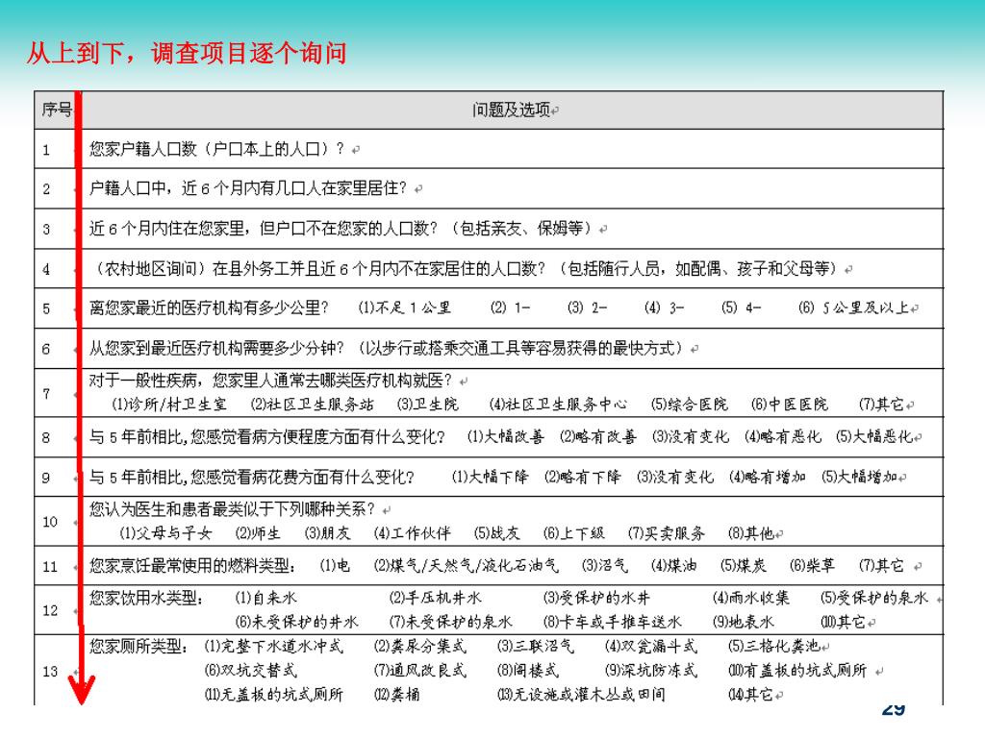Image resolution: width=985 pixels, height=738 pixels.
Task: Select option '(5)大幅增加'
Action: click(859, 477)
